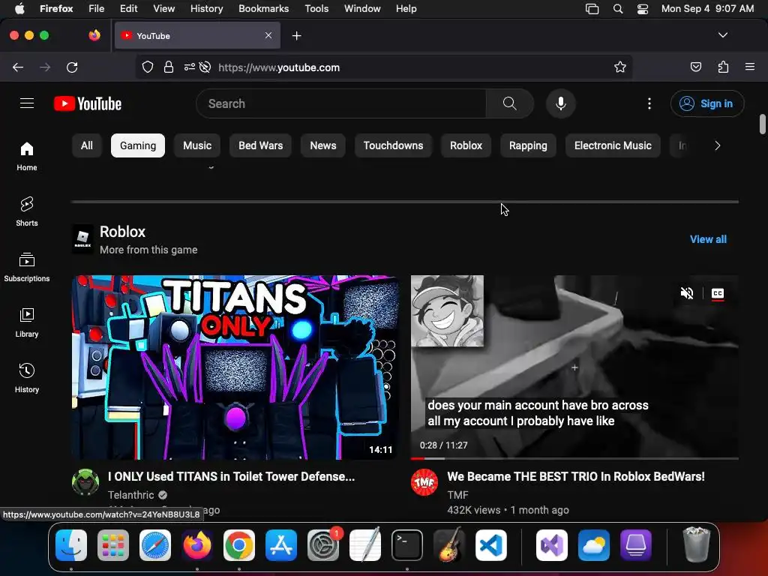Go back using Firefox back arrow
Screen dimensions: 768x576
(x=18, y=67)
